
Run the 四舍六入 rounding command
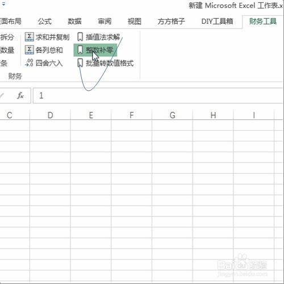[x=49, y=63]
